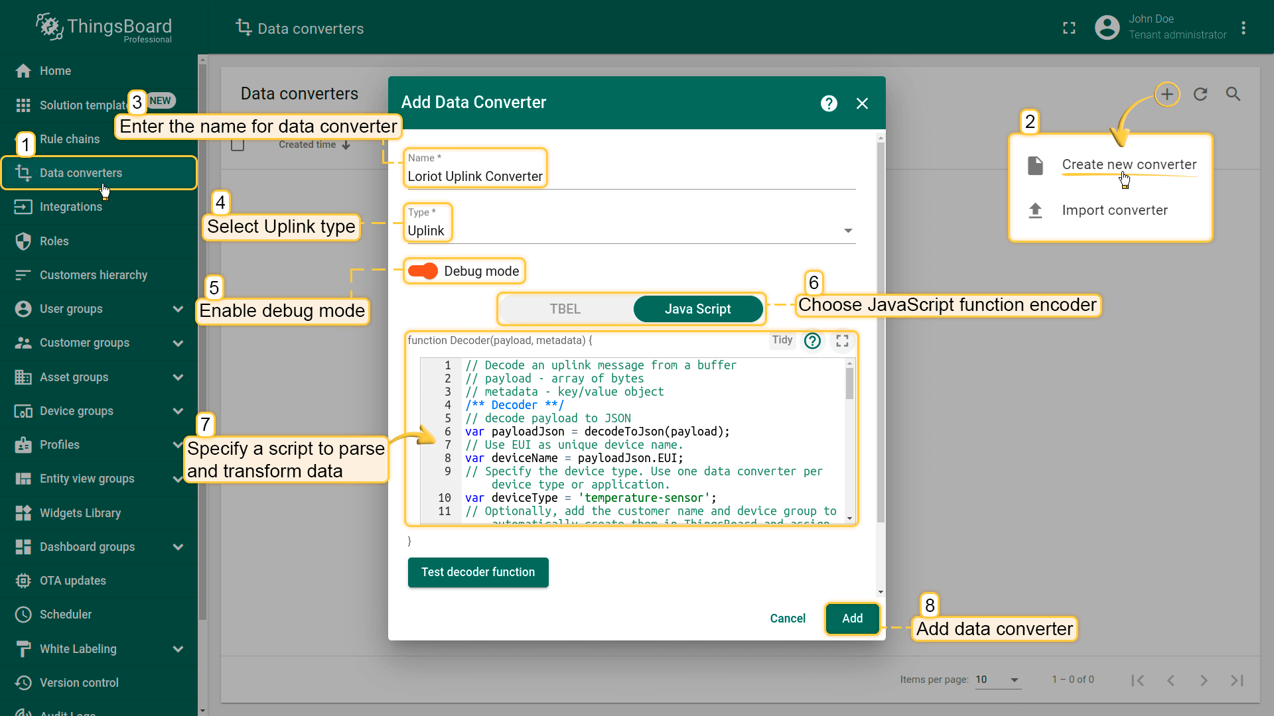Click the User groups person icon
This screenshot has width=1274, height=716.
point(23,309)
